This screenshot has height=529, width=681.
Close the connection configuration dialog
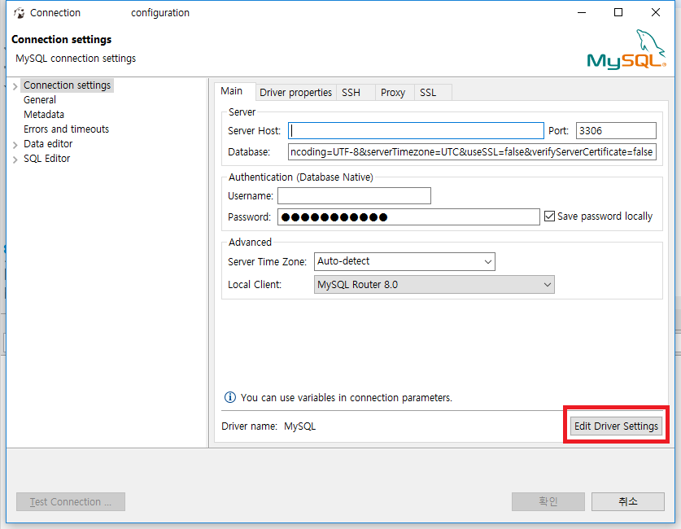656,12
